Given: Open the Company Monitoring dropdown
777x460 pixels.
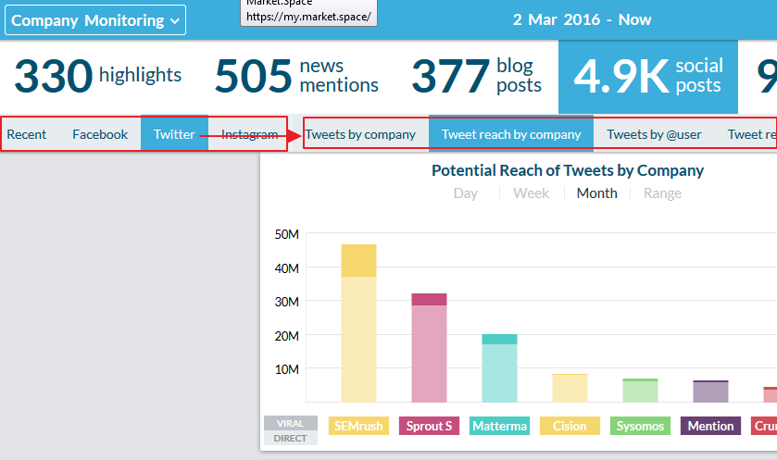Looking at the screenshot, I should tap(95, 20).
